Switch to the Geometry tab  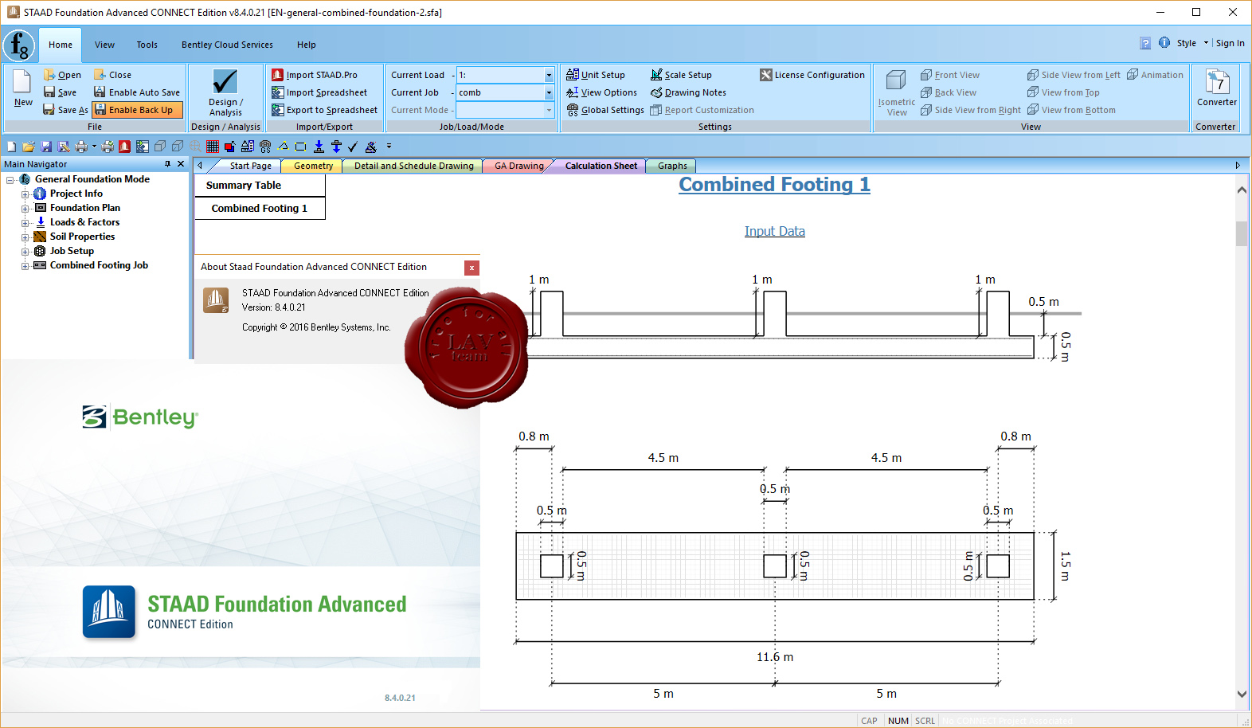[x=313, y=166]
